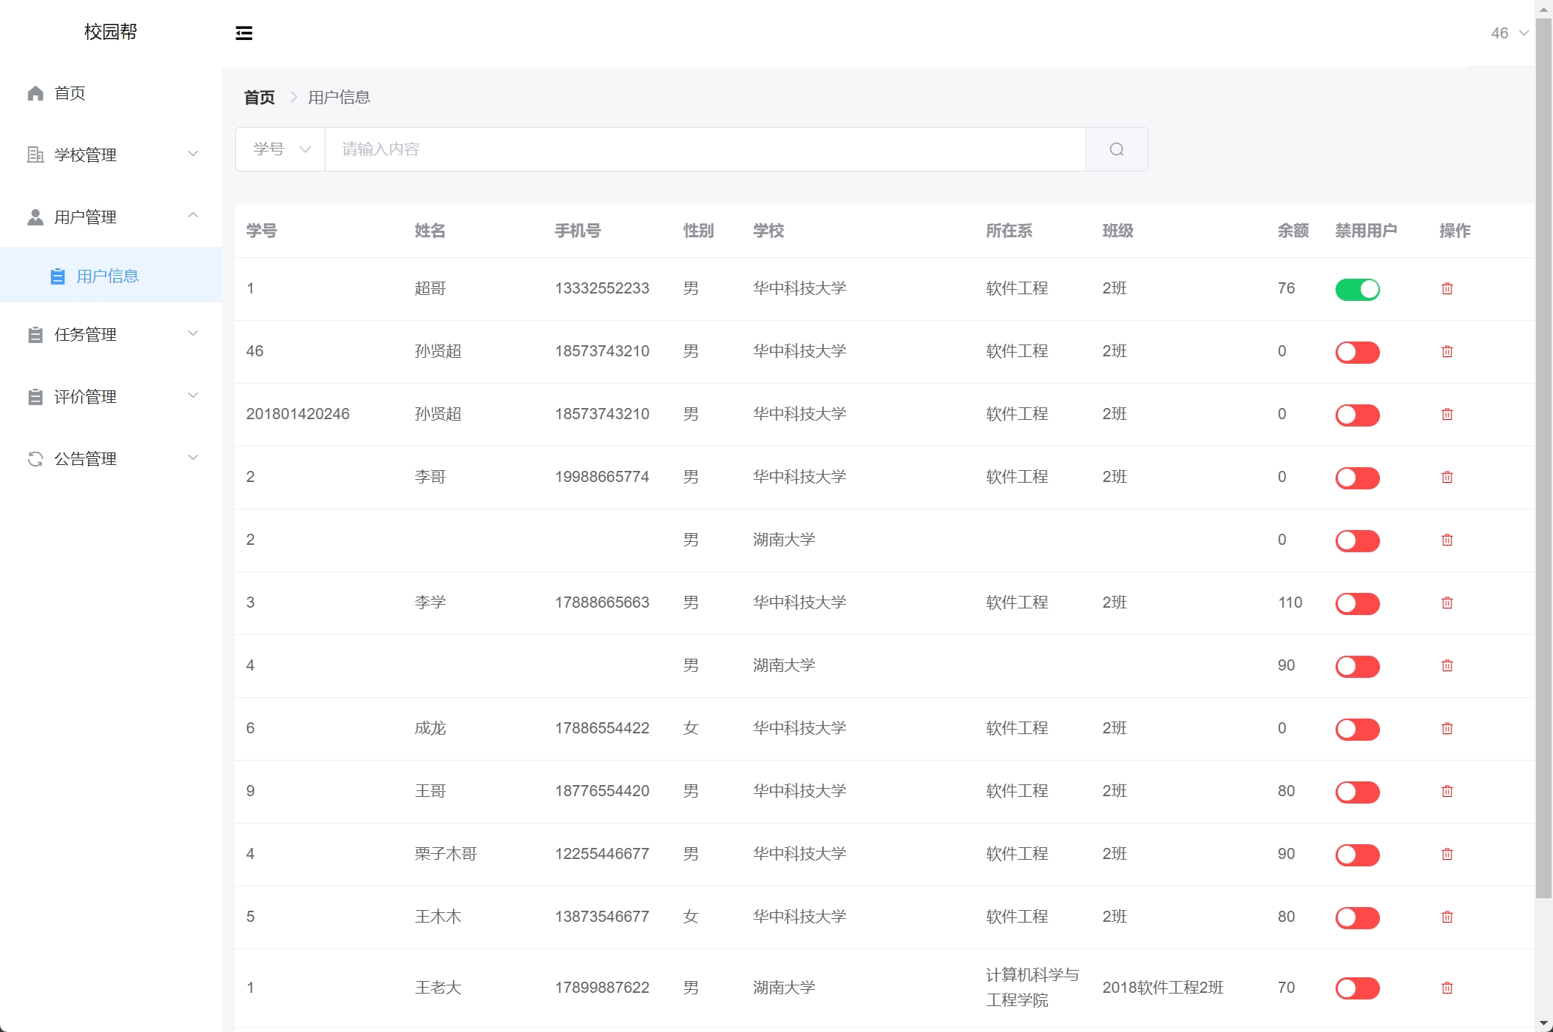Click 首页 breadcrumb link

(260, 98)
